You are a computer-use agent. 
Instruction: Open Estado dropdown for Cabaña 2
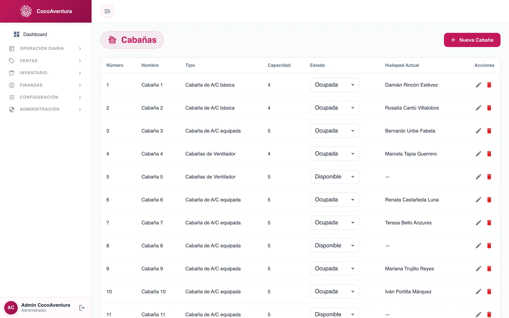pyautogui.click(x=335, y=108)
